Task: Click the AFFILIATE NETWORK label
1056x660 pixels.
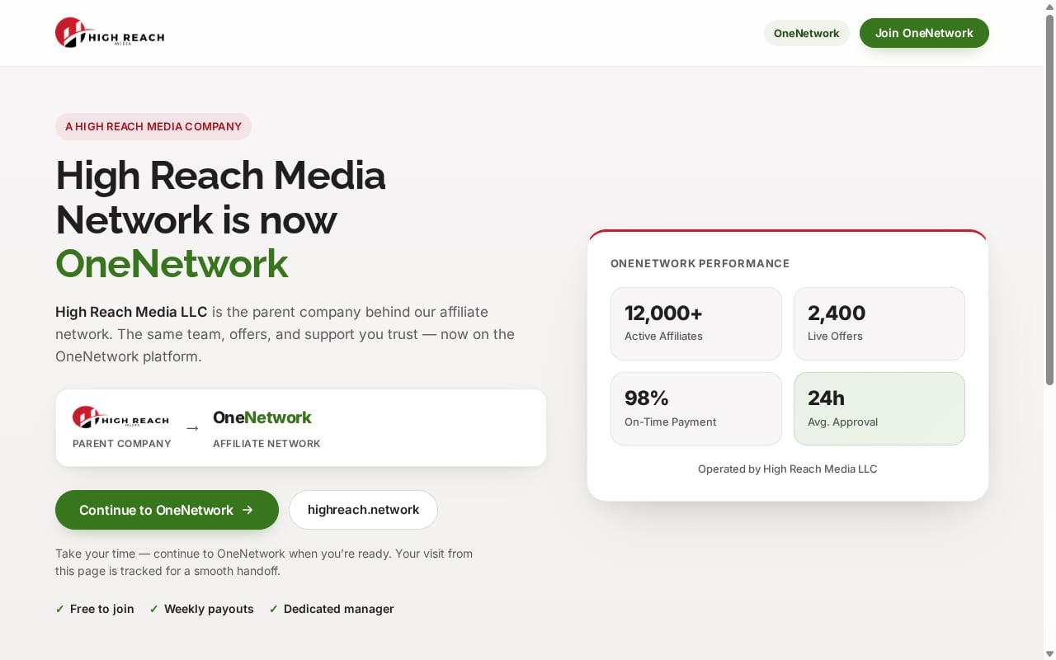Action: click(266, 443)
